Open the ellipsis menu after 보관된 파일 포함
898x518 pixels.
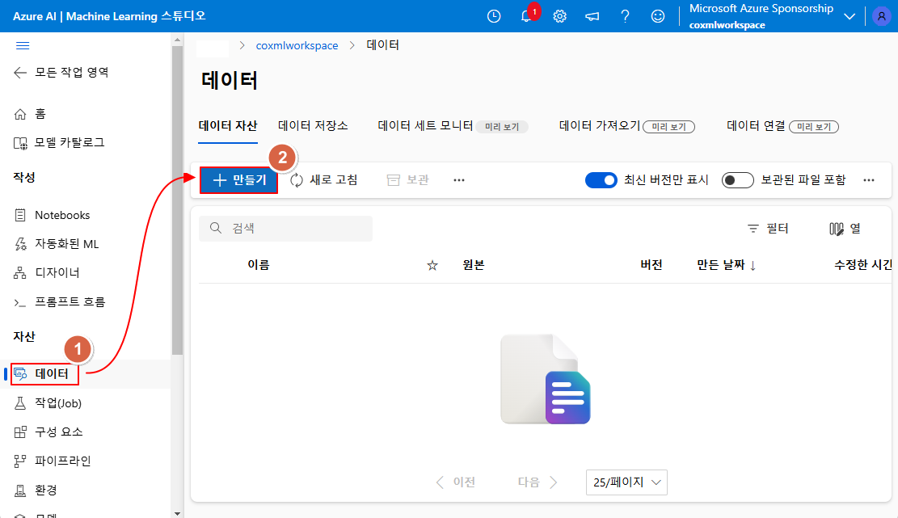tap(869, 180)
